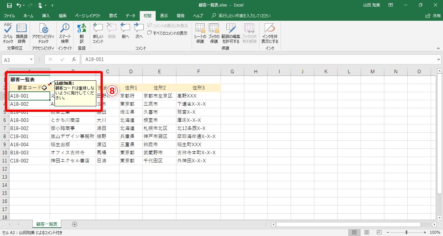Open the Name Box dropdown

click(x=31, y=60)
